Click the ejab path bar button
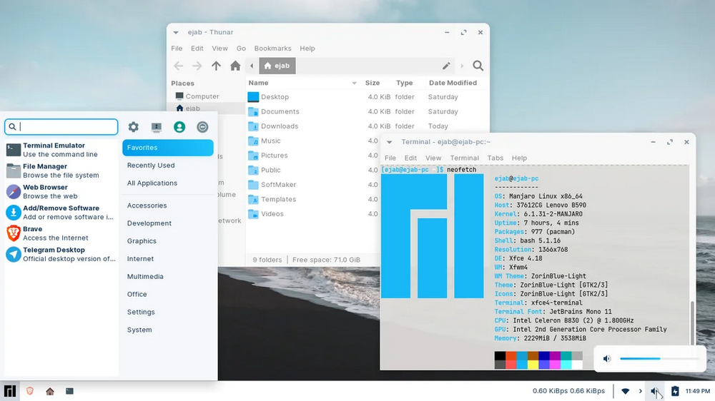 click(277, 66)
